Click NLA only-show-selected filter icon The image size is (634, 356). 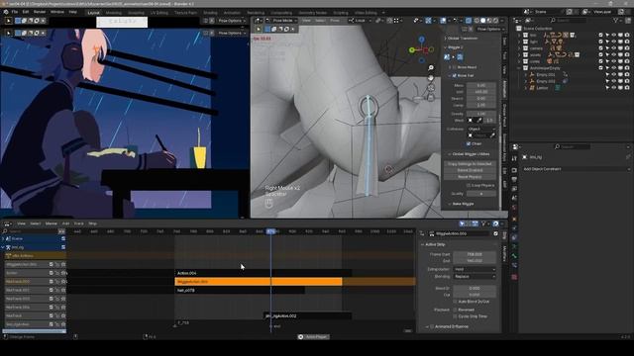pos(462,223)
